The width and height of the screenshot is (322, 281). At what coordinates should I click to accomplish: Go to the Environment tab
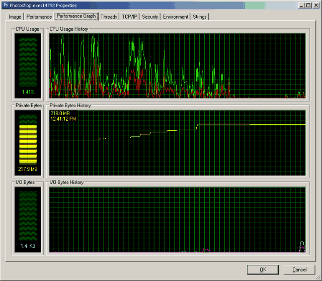[x=176, y=17]
